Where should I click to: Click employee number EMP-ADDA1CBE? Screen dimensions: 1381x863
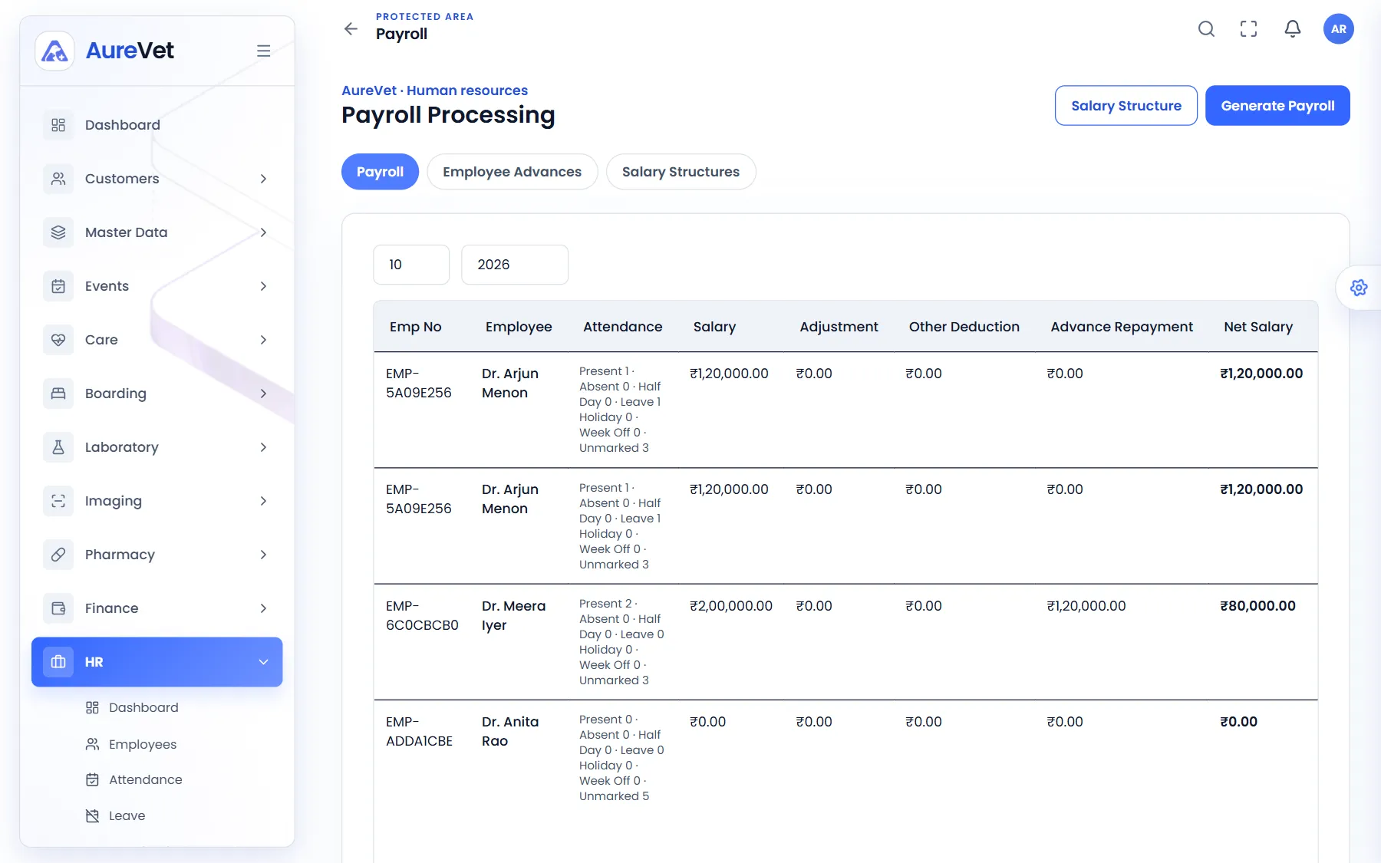pos(419,731)
